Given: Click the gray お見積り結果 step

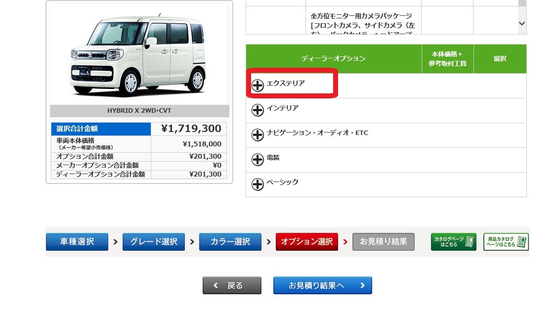Looking at the screenshot, I should click(383, 242).
